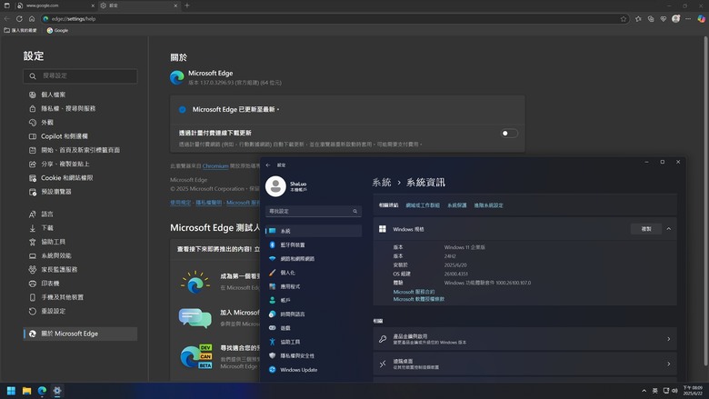Select 帳戶 in Windows Settings sidebar
Image resolution: width=709 pixels, height=399 pixels.
pos(314,301)
